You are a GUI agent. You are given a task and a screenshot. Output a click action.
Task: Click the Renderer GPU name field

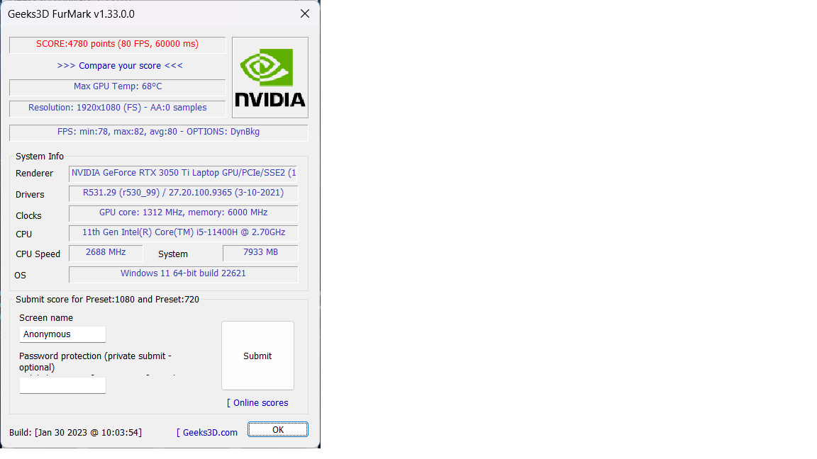(x=183, y=174)
